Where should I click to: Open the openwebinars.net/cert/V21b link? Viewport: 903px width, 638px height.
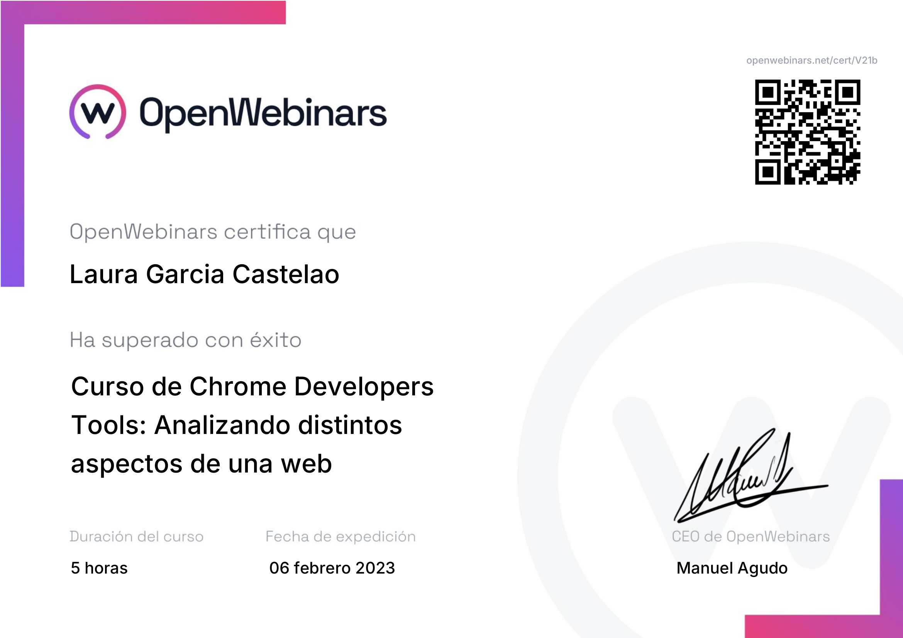(812, 61)
